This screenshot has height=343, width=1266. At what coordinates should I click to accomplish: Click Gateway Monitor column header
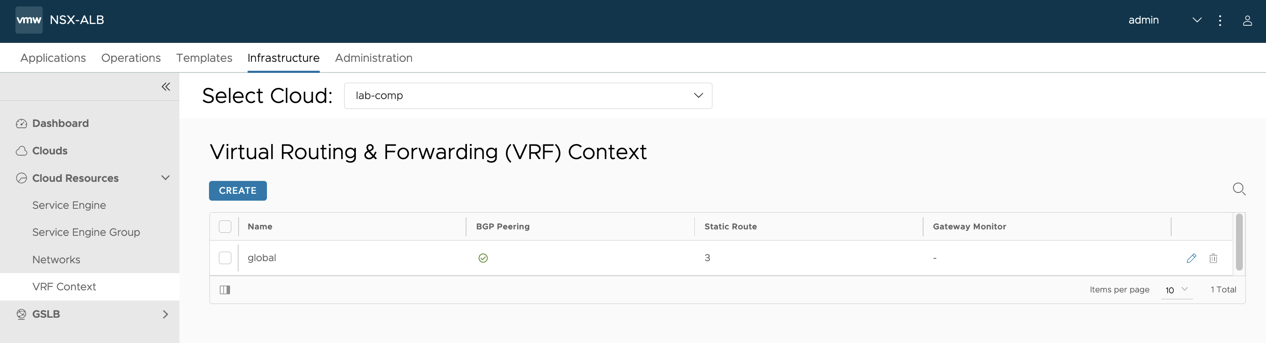coord(969,227)
